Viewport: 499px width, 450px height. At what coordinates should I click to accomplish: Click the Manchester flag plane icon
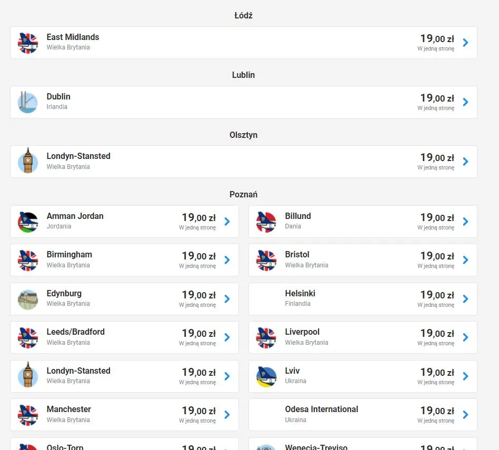pyautogui.click(x=28, y=415)
